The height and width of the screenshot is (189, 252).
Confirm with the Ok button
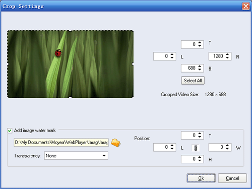(x=201, y=178)
